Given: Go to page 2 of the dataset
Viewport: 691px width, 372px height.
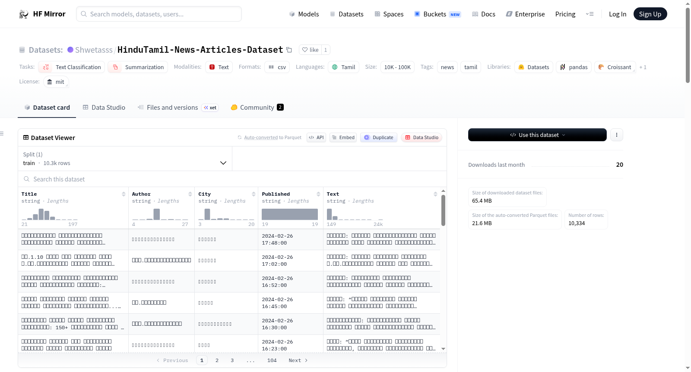Looking at the screenshot, I should (x=217, y=360).
